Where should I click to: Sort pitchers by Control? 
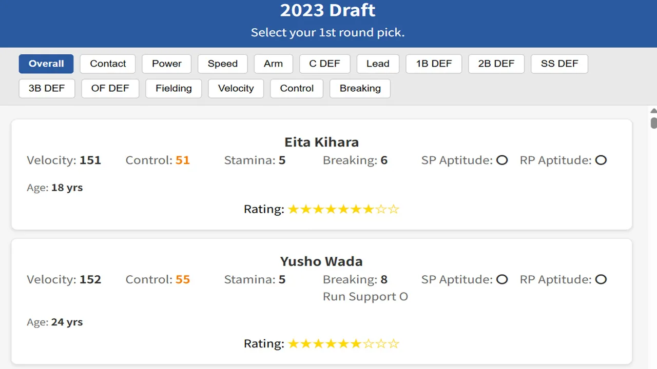point(297,88)
